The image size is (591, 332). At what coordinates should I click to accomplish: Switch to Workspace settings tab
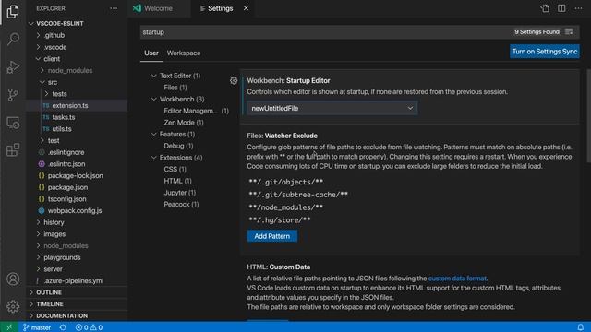tap(184, 53)
